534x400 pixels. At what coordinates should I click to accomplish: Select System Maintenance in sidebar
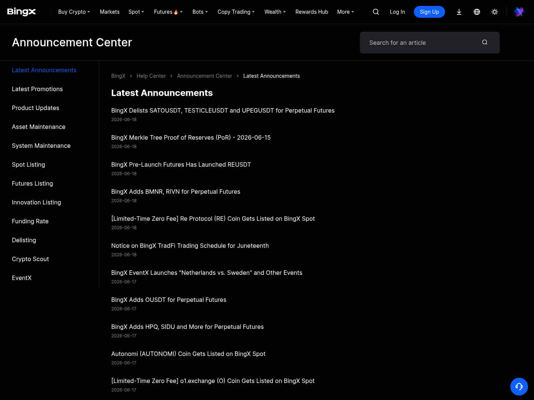tap(41, 146)
